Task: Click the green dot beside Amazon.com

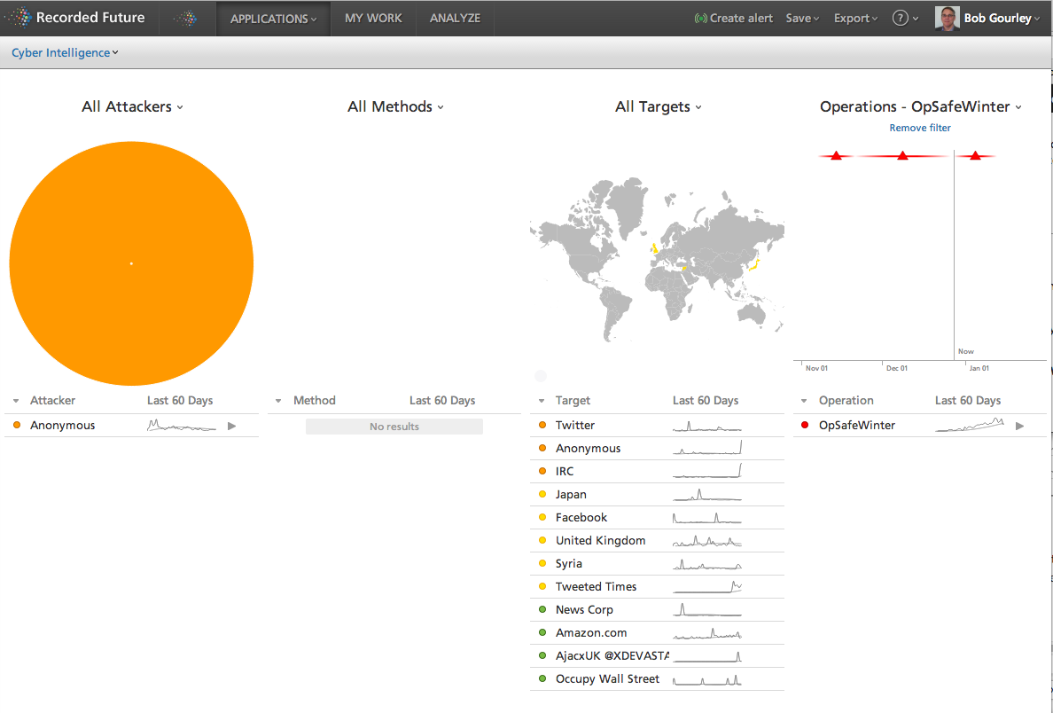Action: (x=542, y=633)
